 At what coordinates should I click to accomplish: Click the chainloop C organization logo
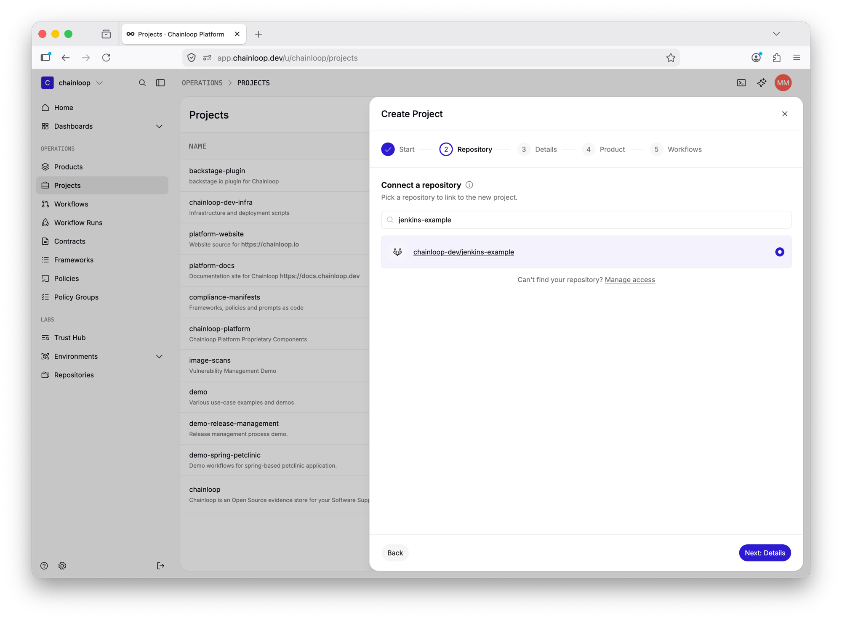[x=47, y=83]
